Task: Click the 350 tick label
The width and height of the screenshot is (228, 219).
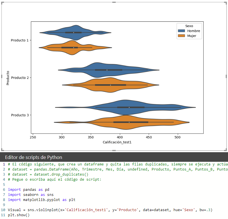Action: (x=91, y=137)
